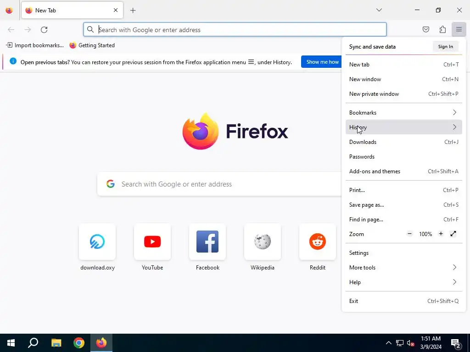This screenshot has height=352, width=470.
Task: Click the muted volume tray icon
Action: tap(410, 343)
